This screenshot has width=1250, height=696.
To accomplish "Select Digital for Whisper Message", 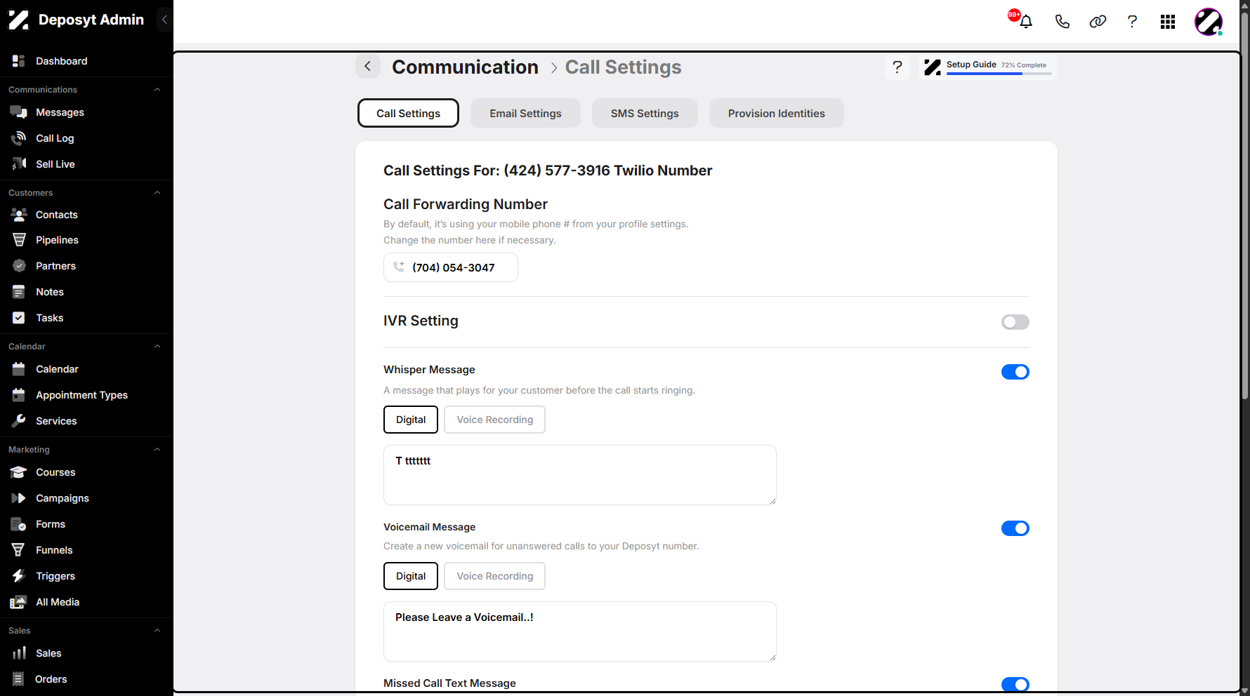I will [x=411, y=420].
